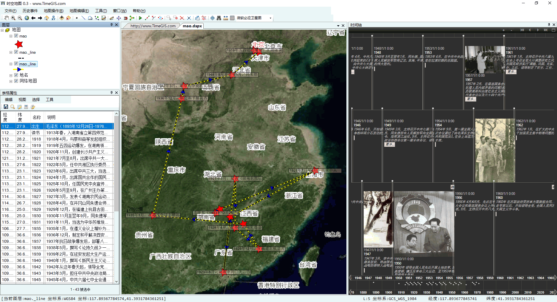Click 更多 link under the 1961 entry
Screen dimensions: 557x302
pos(511,72)
